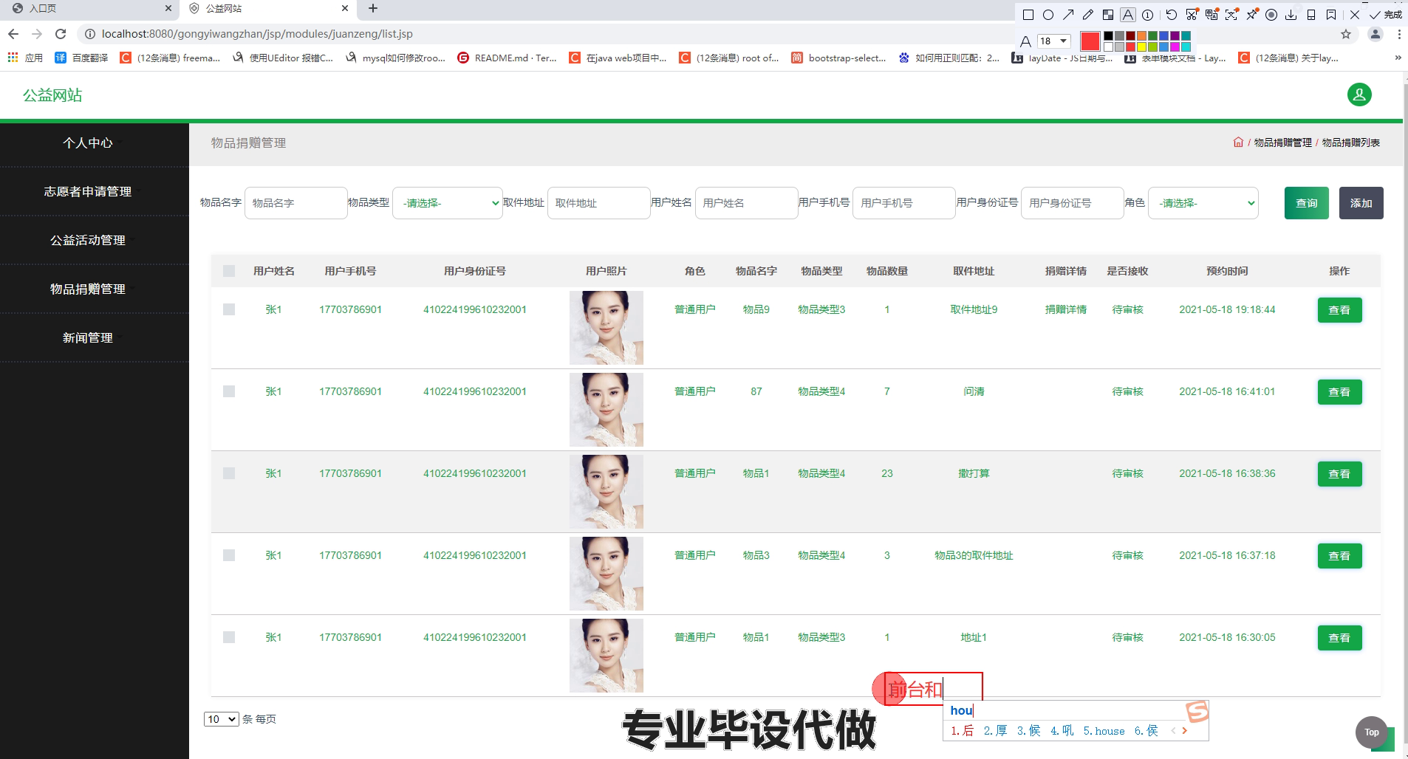Viewport: 1408px width, 759px height.
Task: Open the rows-per-page dropdown showing 10
Action: click(222, 719)
